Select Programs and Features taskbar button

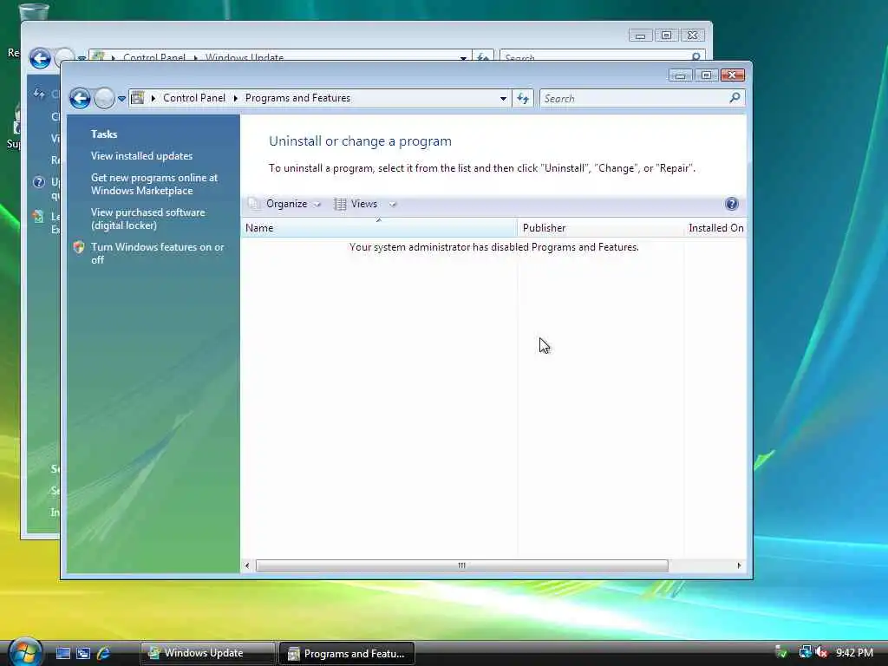(x=347, y=654)
